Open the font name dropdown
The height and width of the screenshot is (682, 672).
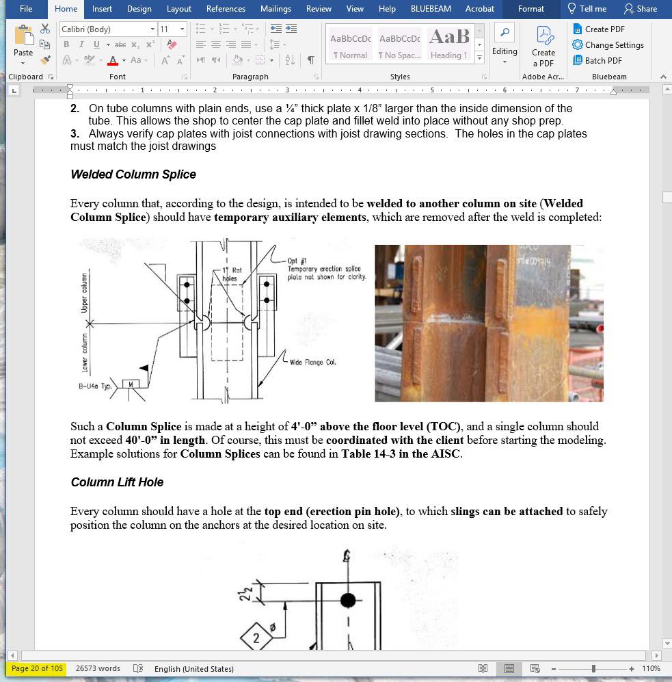[152, 29]
